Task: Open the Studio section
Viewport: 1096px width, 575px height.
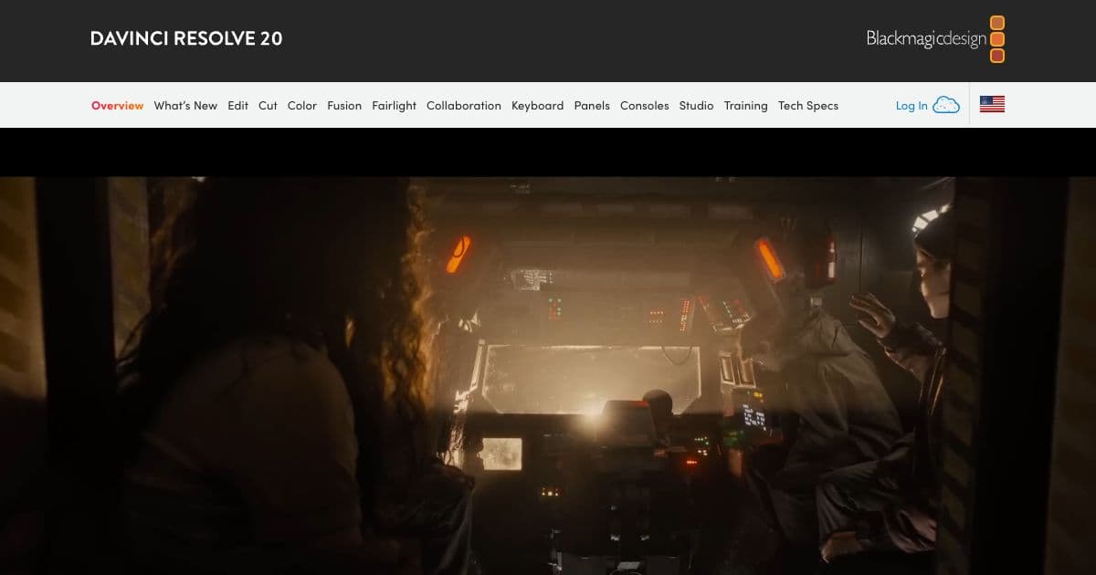Action: click(696, 105)
